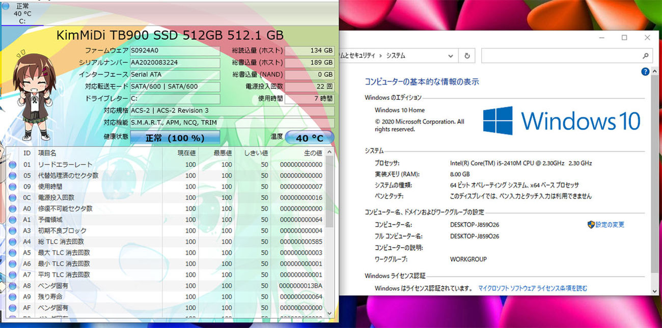Click the 現在値 column header
The height and width of the screenshot is (328, 662).
(x=180, y=153)
